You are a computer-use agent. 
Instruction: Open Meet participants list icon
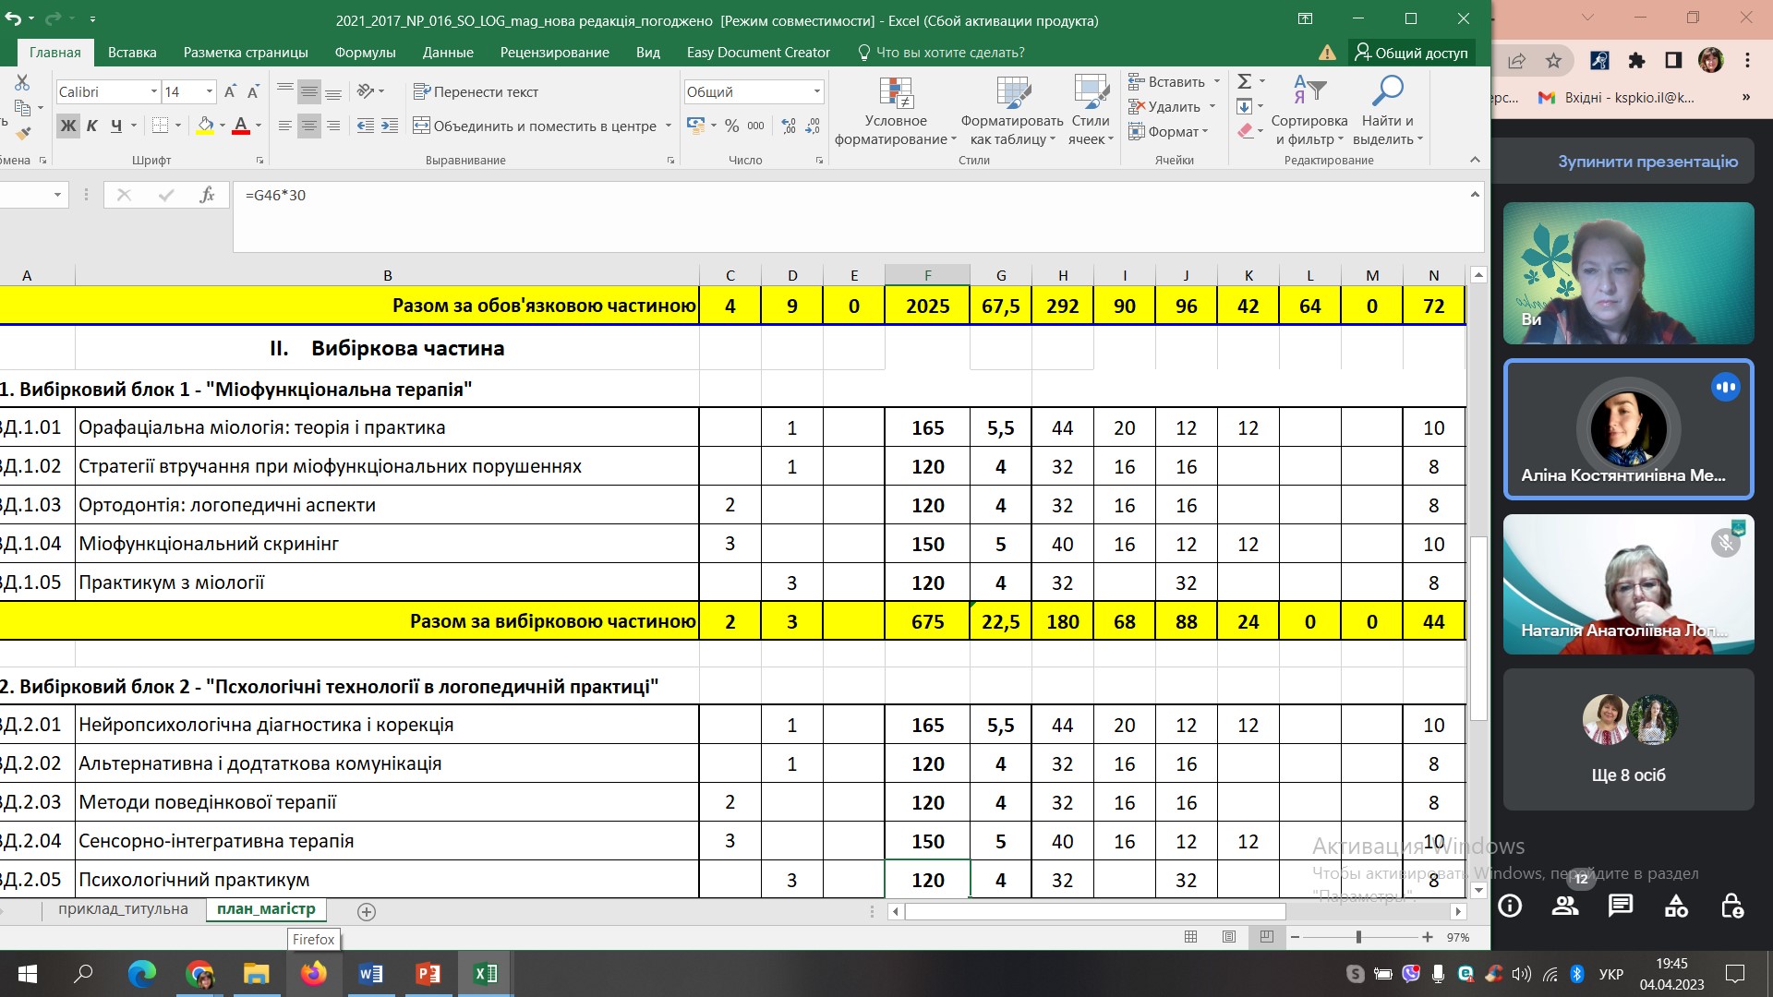pos(1565,906)
